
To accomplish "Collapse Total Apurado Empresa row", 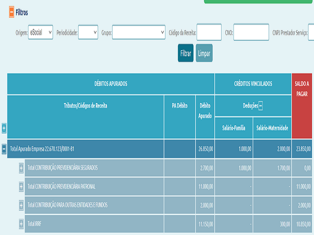I will coord(4,149).
